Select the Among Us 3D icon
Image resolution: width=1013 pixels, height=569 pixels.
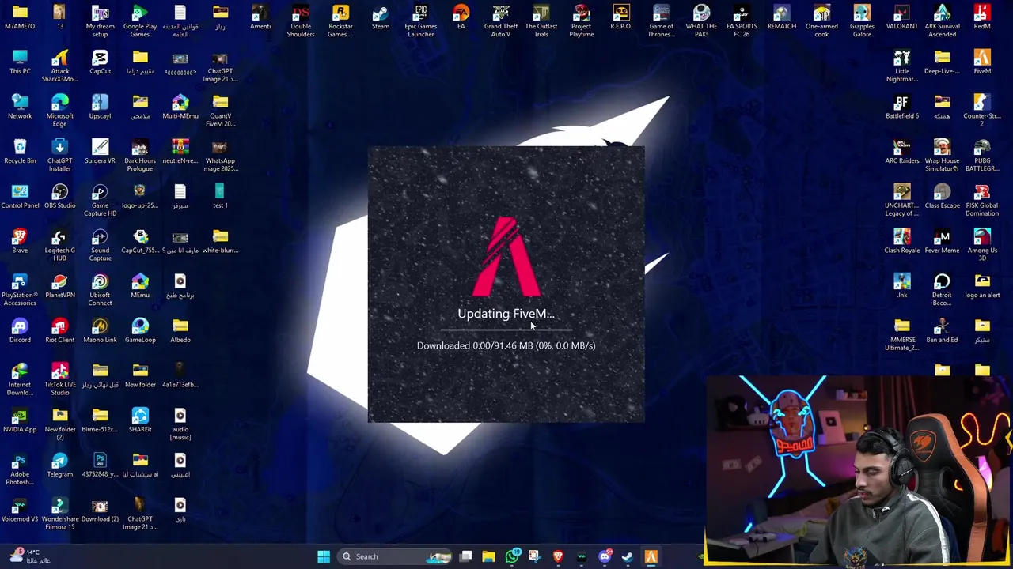pos(982,245)
